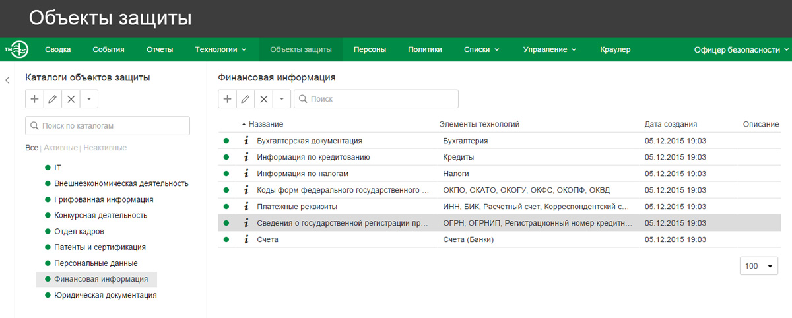Filter catalogs by Активные
The height and width of the screenshot is (318, 792).
pyautogui.click(x=61, y=148)
